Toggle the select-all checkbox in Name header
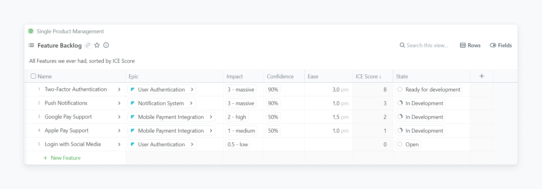Viewport: 542px width, 189px height. pos(34,76)
